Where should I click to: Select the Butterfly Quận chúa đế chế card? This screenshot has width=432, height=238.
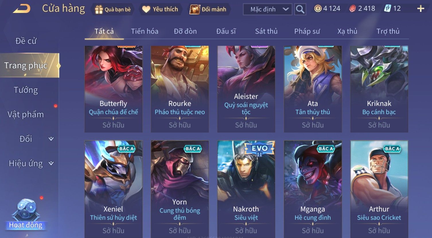click(114, 89)
